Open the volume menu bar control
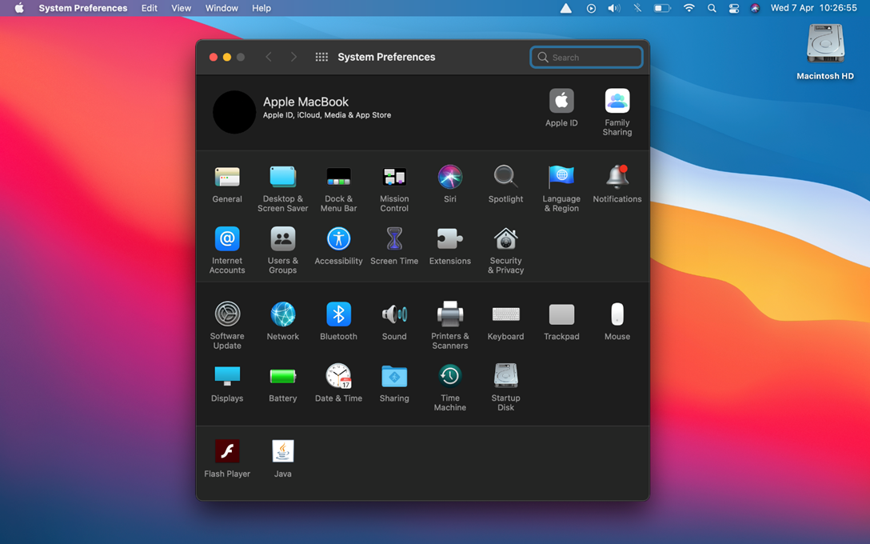This screenshot has height=544, width=870. point(613,8)
